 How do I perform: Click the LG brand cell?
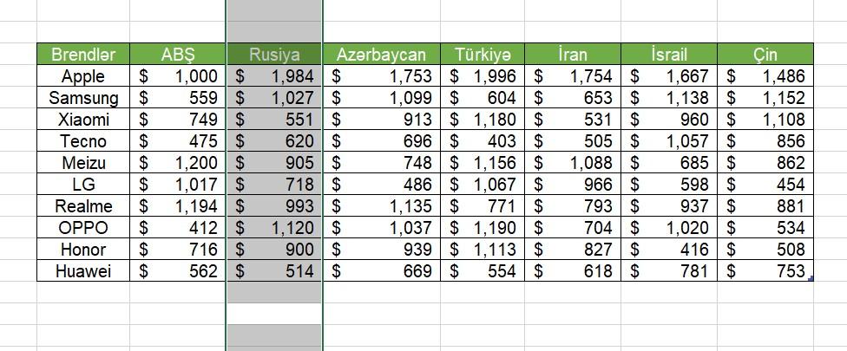pos(83,184)
